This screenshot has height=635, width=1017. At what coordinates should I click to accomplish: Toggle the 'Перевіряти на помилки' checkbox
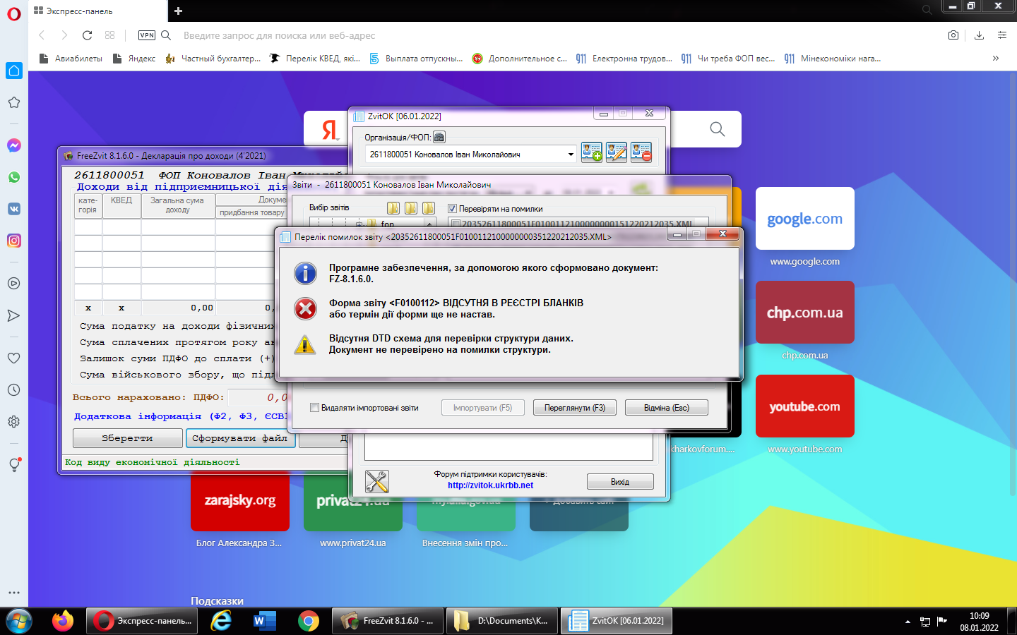click(453, 209)
